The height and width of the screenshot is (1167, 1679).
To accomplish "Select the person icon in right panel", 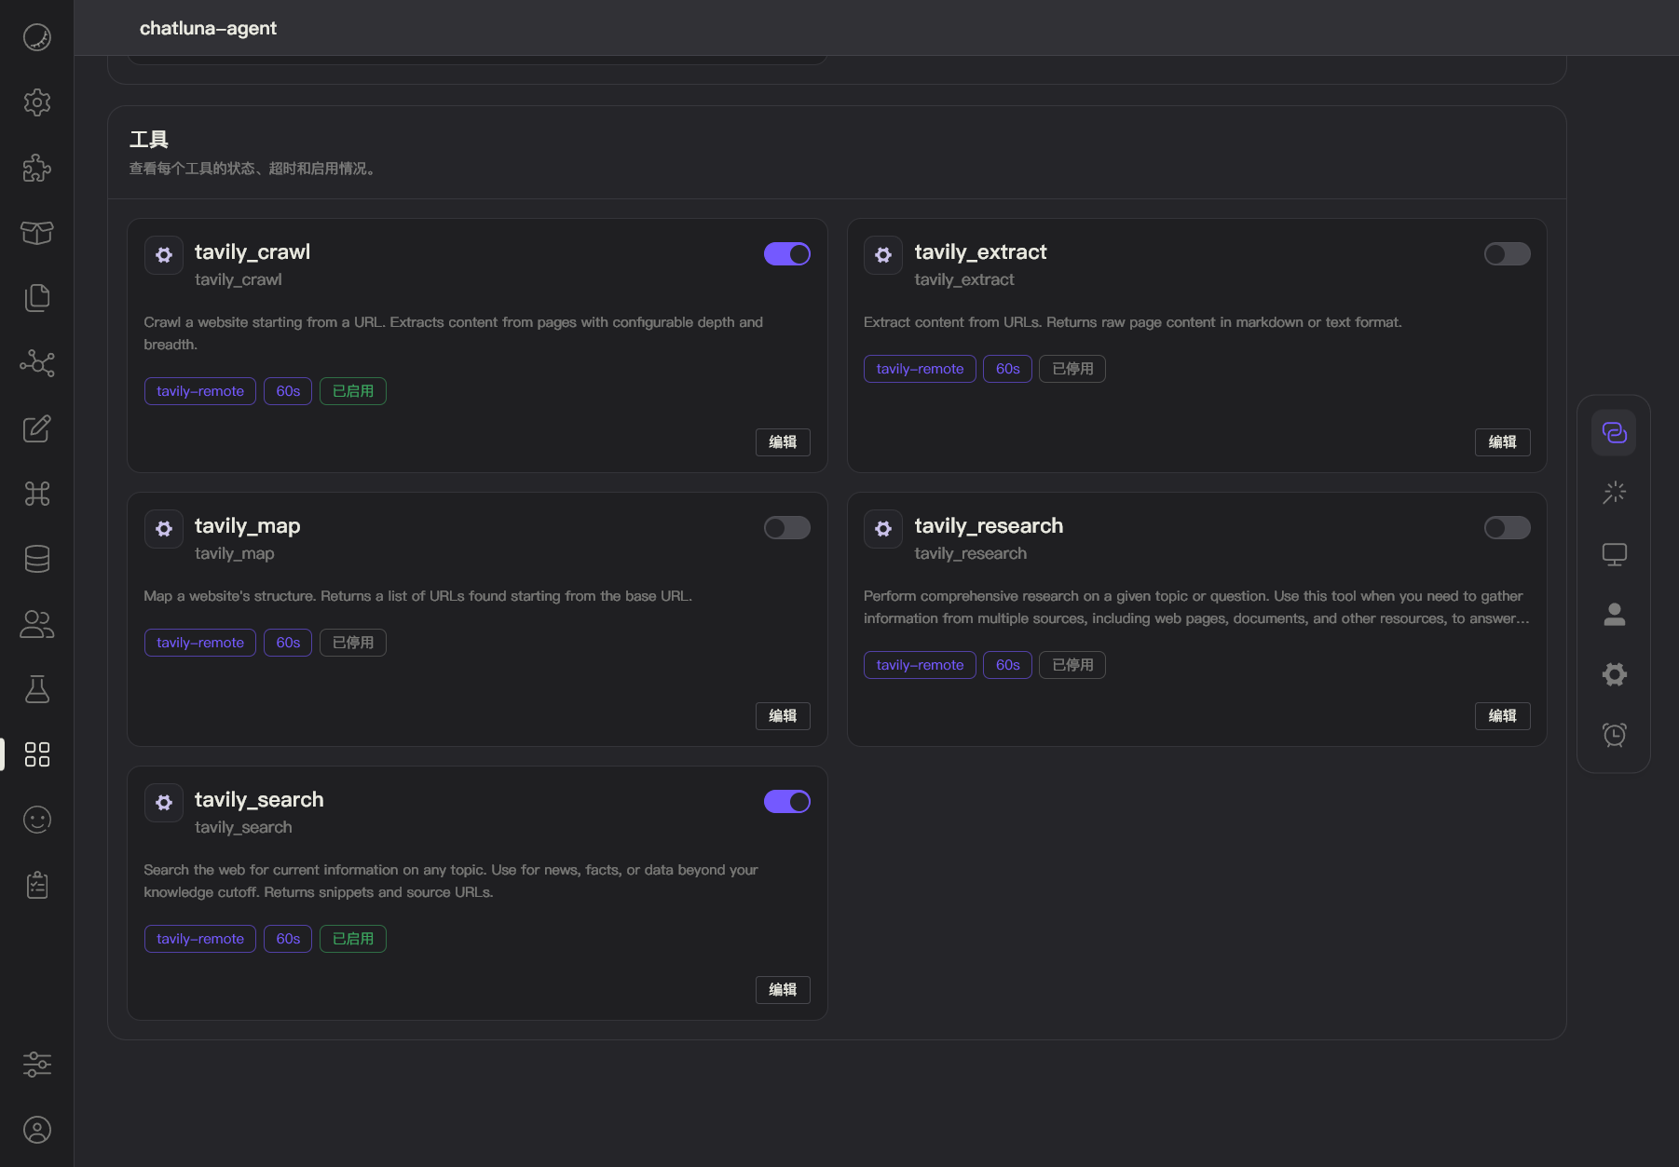I will [x=1614, y=614].
